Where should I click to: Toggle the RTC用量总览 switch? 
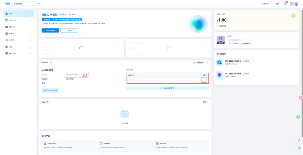click(207, 62)
